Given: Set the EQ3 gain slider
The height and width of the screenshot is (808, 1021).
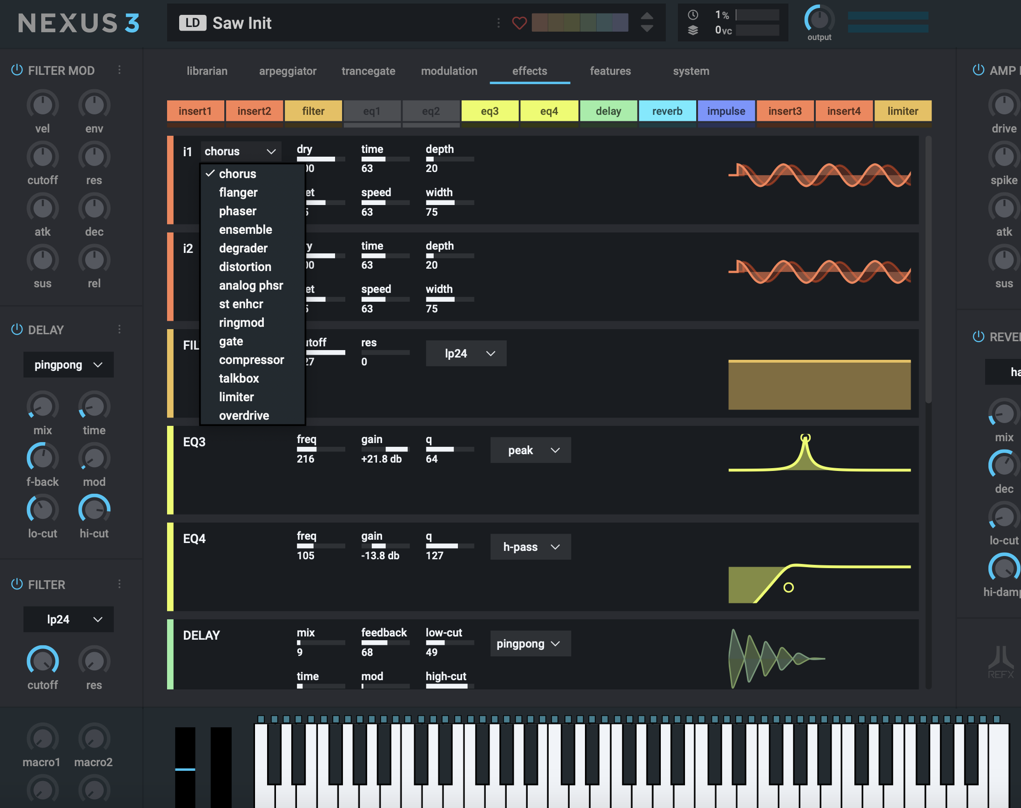Looking at the screenshot, I should [x=385, y=450].
